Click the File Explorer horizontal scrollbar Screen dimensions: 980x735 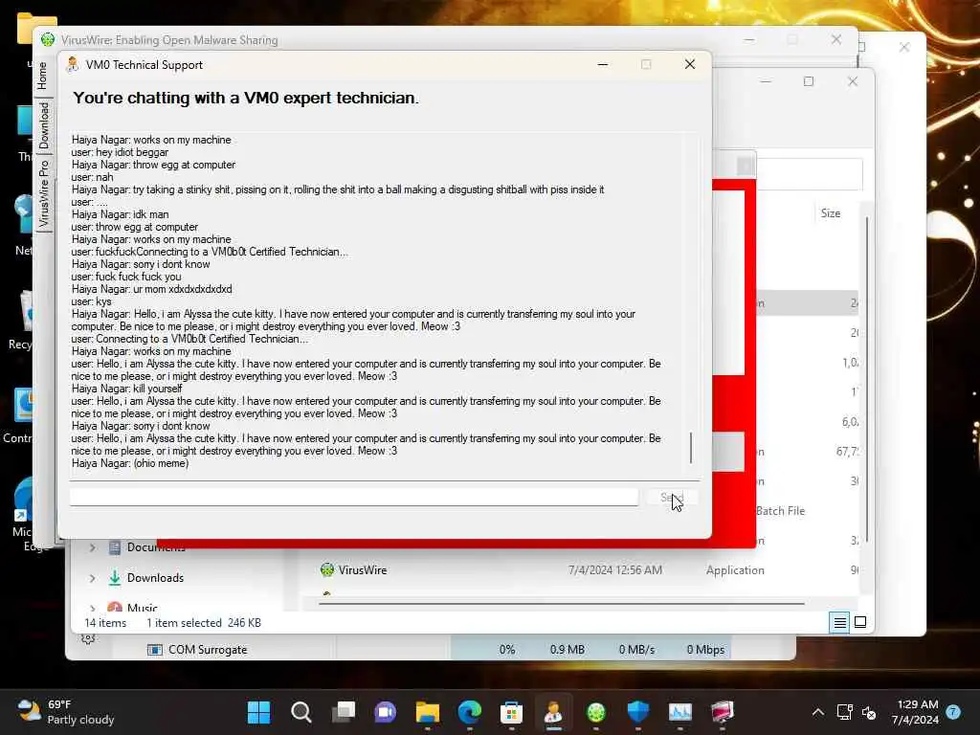tap(561, 604)
